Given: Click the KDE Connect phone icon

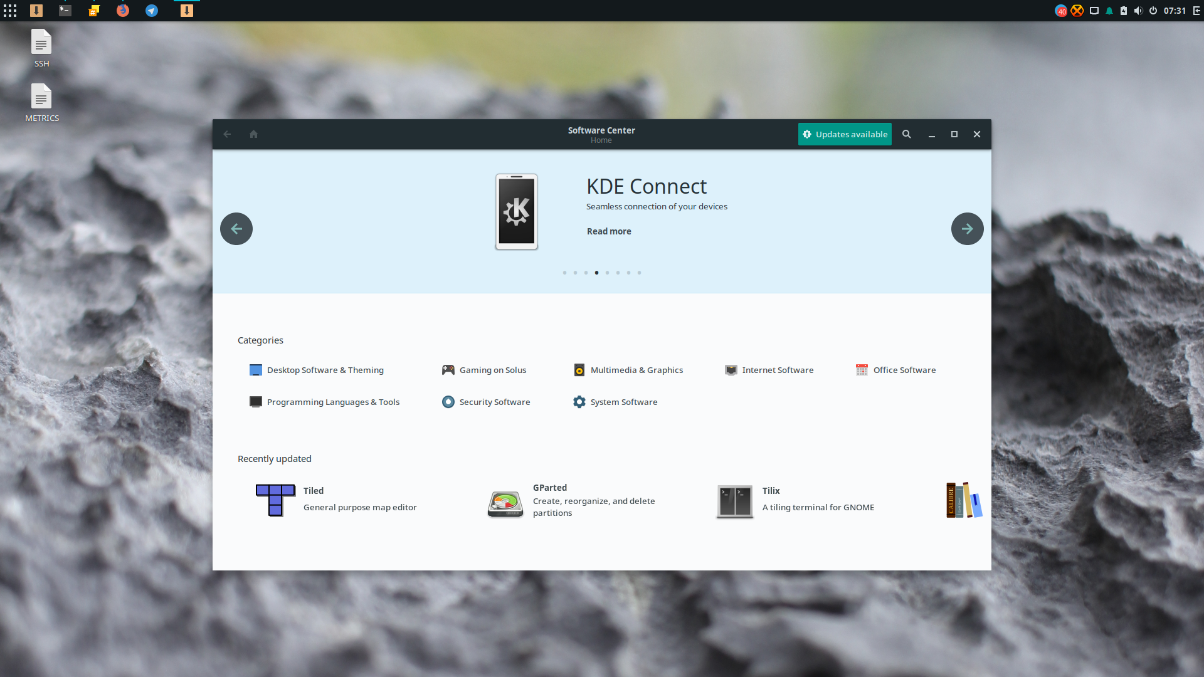Looking at the screenshot, I should coord(517,212).
